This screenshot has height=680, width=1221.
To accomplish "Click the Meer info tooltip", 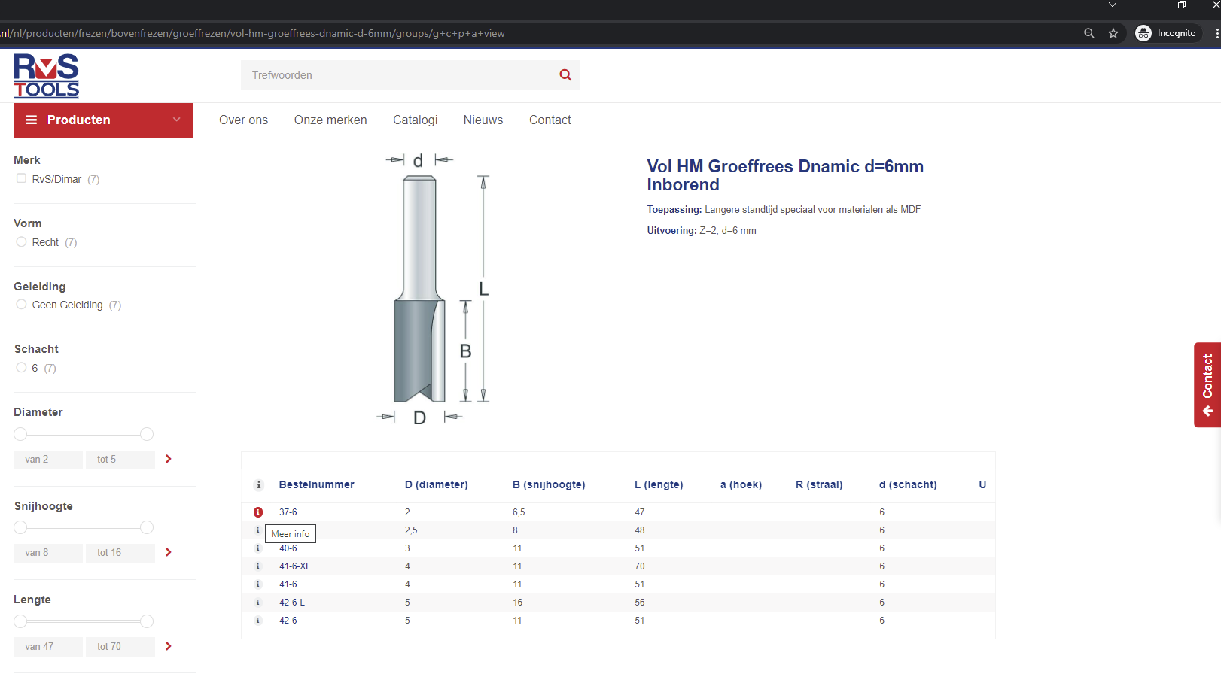I will pyautogui.click(x=291, y=534).
